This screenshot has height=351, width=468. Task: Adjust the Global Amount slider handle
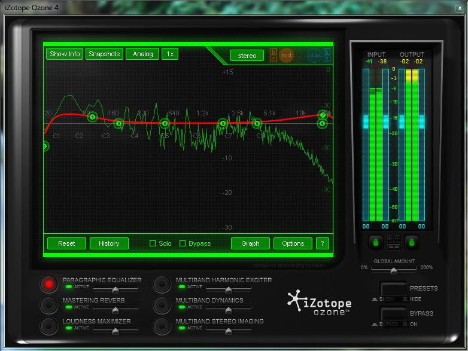[x=394, y=271]
